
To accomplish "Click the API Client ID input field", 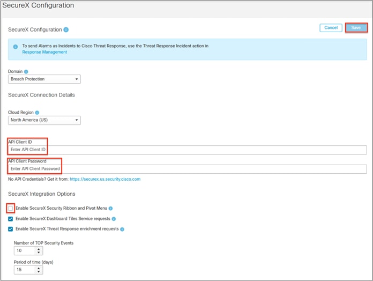I will (188, 150).
